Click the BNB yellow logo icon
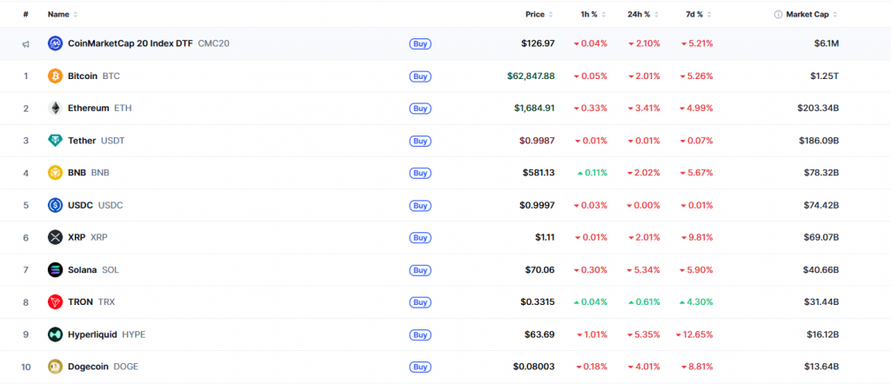Image resolution: width=891 pixels, height=384 pixels. [x=55, y=172]
